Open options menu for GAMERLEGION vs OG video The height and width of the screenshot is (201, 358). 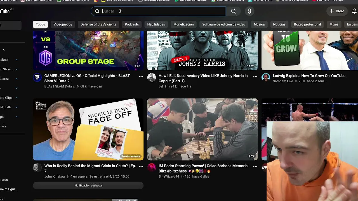pos(141,76)
